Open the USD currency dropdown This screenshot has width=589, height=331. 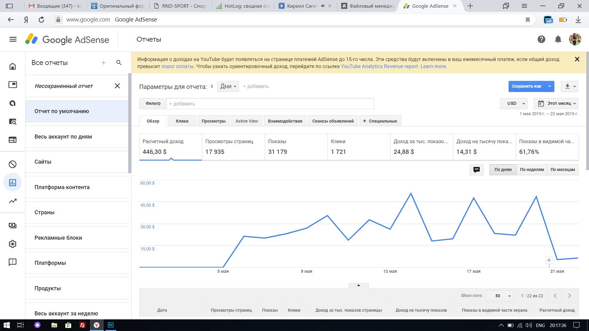(514, 103)
